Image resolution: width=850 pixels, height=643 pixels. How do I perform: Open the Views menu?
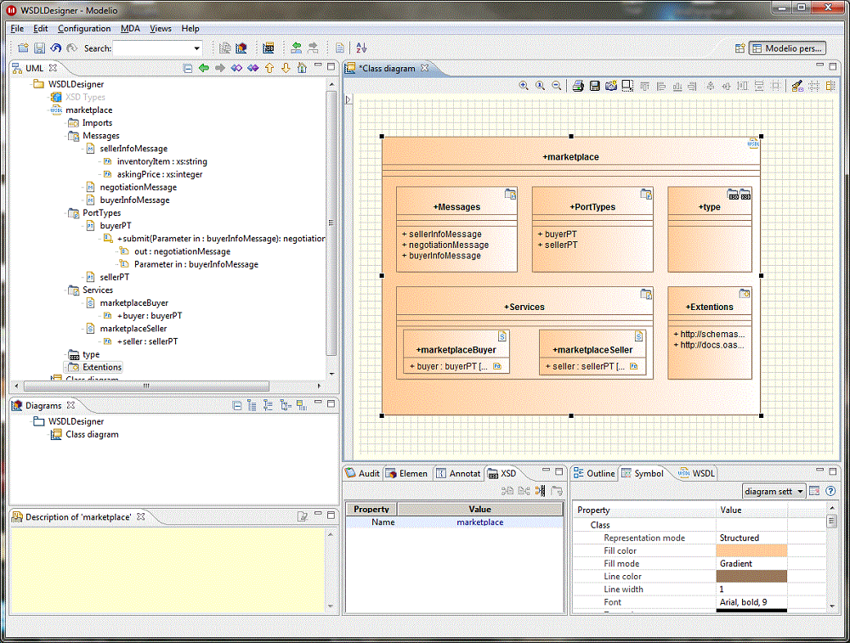[x=161, y=29]
